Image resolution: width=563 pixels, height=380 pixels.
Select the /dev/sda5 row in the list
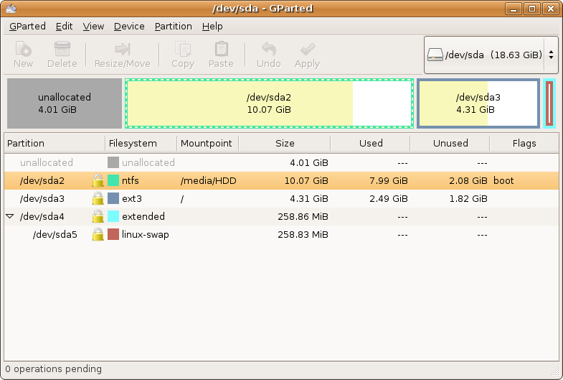tap(281, 234)
